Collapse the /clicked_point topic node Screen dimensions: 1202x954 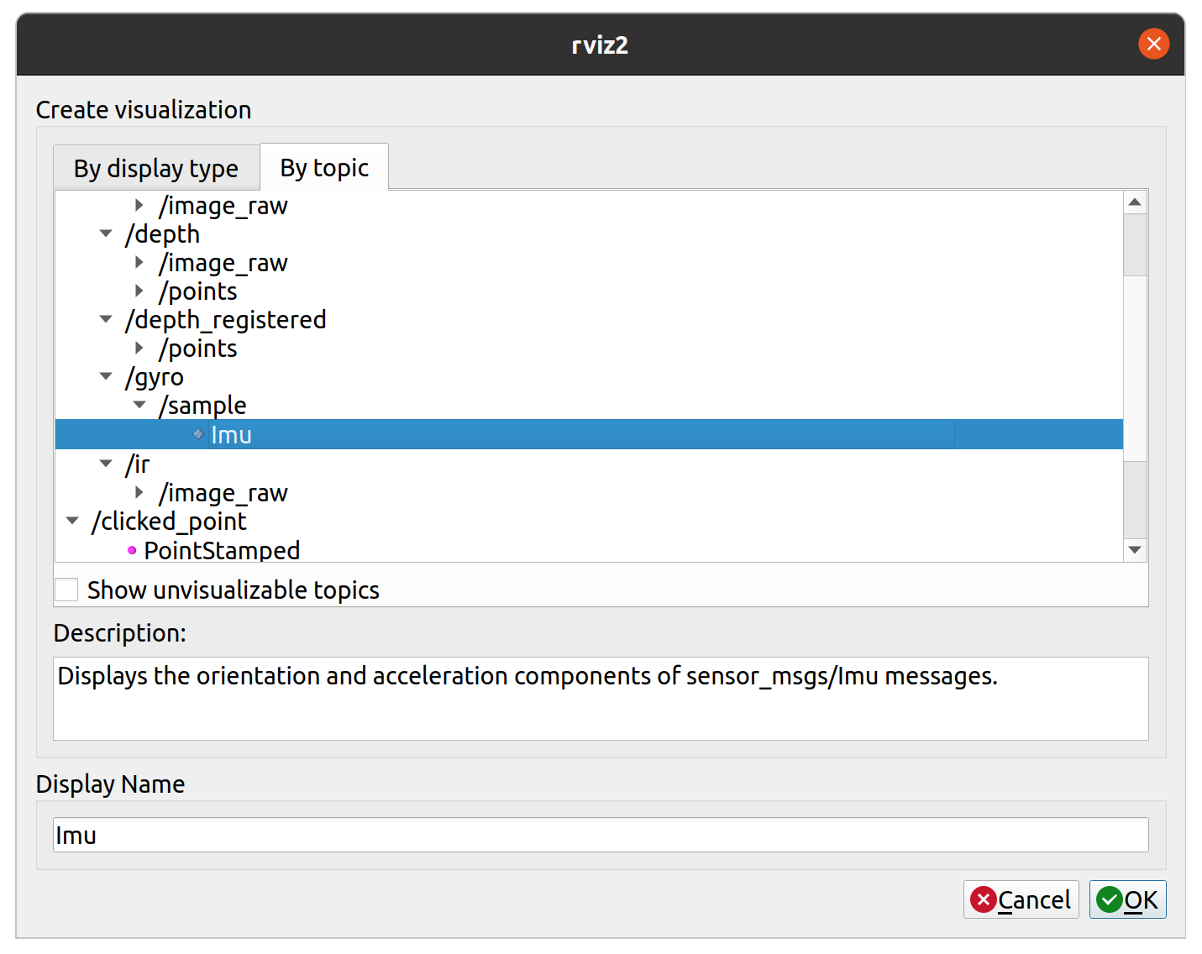pos(72,521)
